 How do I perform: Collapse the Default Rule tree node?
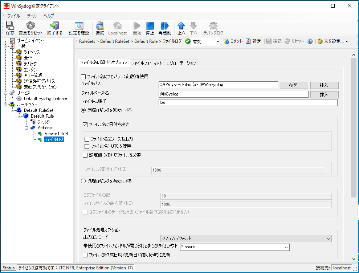point(20,116)
